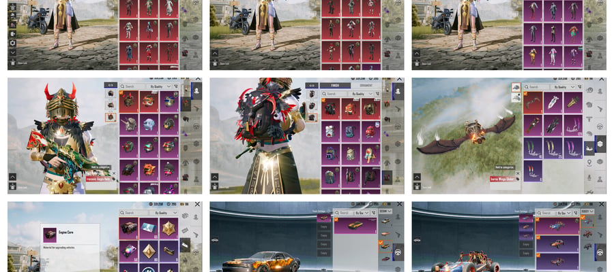Toggle checkmark on buggy sidebar thumbnail
Screen dimensions: 614x272
pyautogui.click(x=583, y=218)
